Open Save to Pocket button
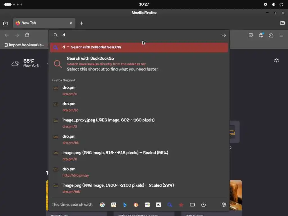 (251, 35)
